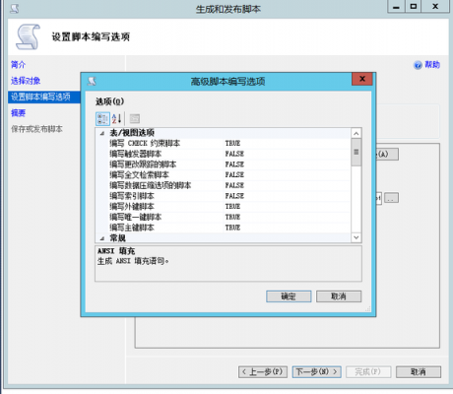Screen dimensions: 453x394
Task: Click the Property Pages toolbar icon
Action: [x=135, y=118]
